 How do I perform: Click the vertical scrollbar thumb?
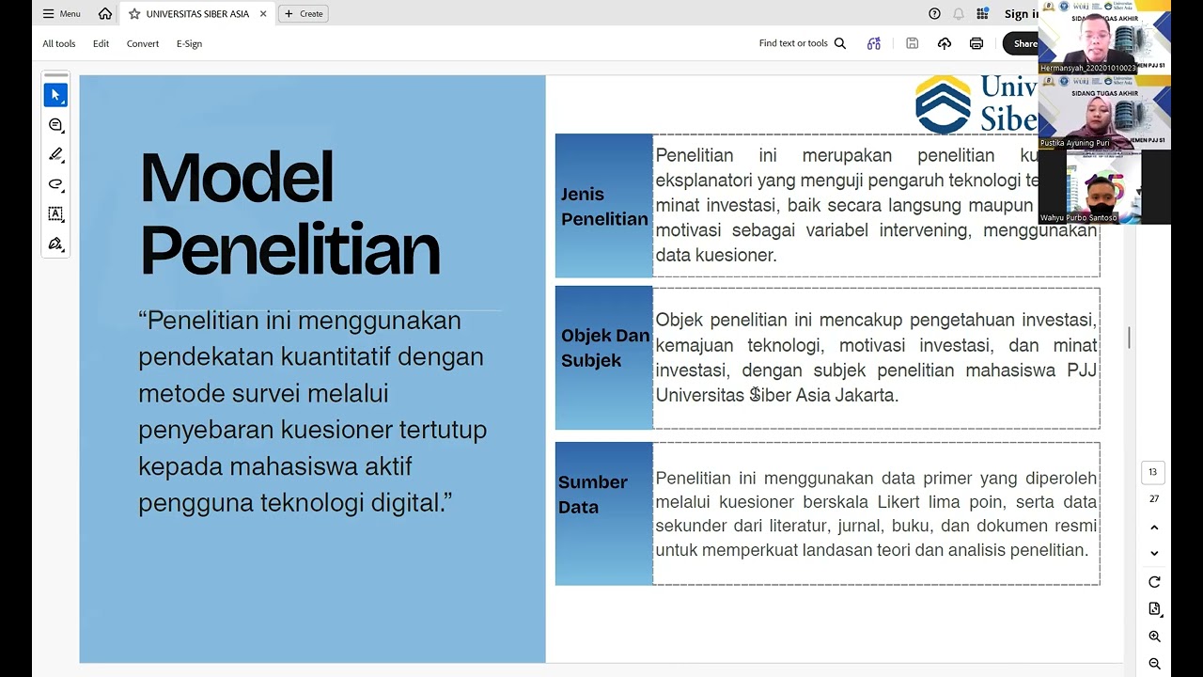[x=1129, y=338]
